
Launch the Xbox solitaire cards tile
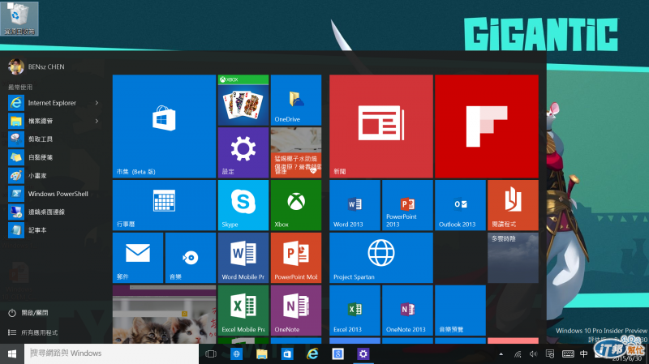[243, 100]
